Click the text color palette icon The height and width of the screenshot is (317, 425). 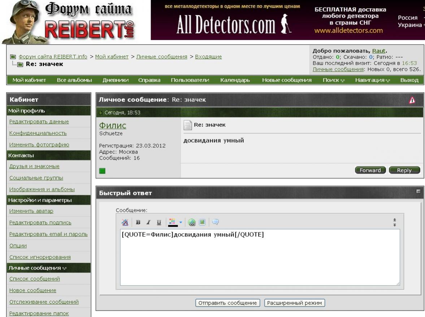pyautogui.click(x=173, y=222)
